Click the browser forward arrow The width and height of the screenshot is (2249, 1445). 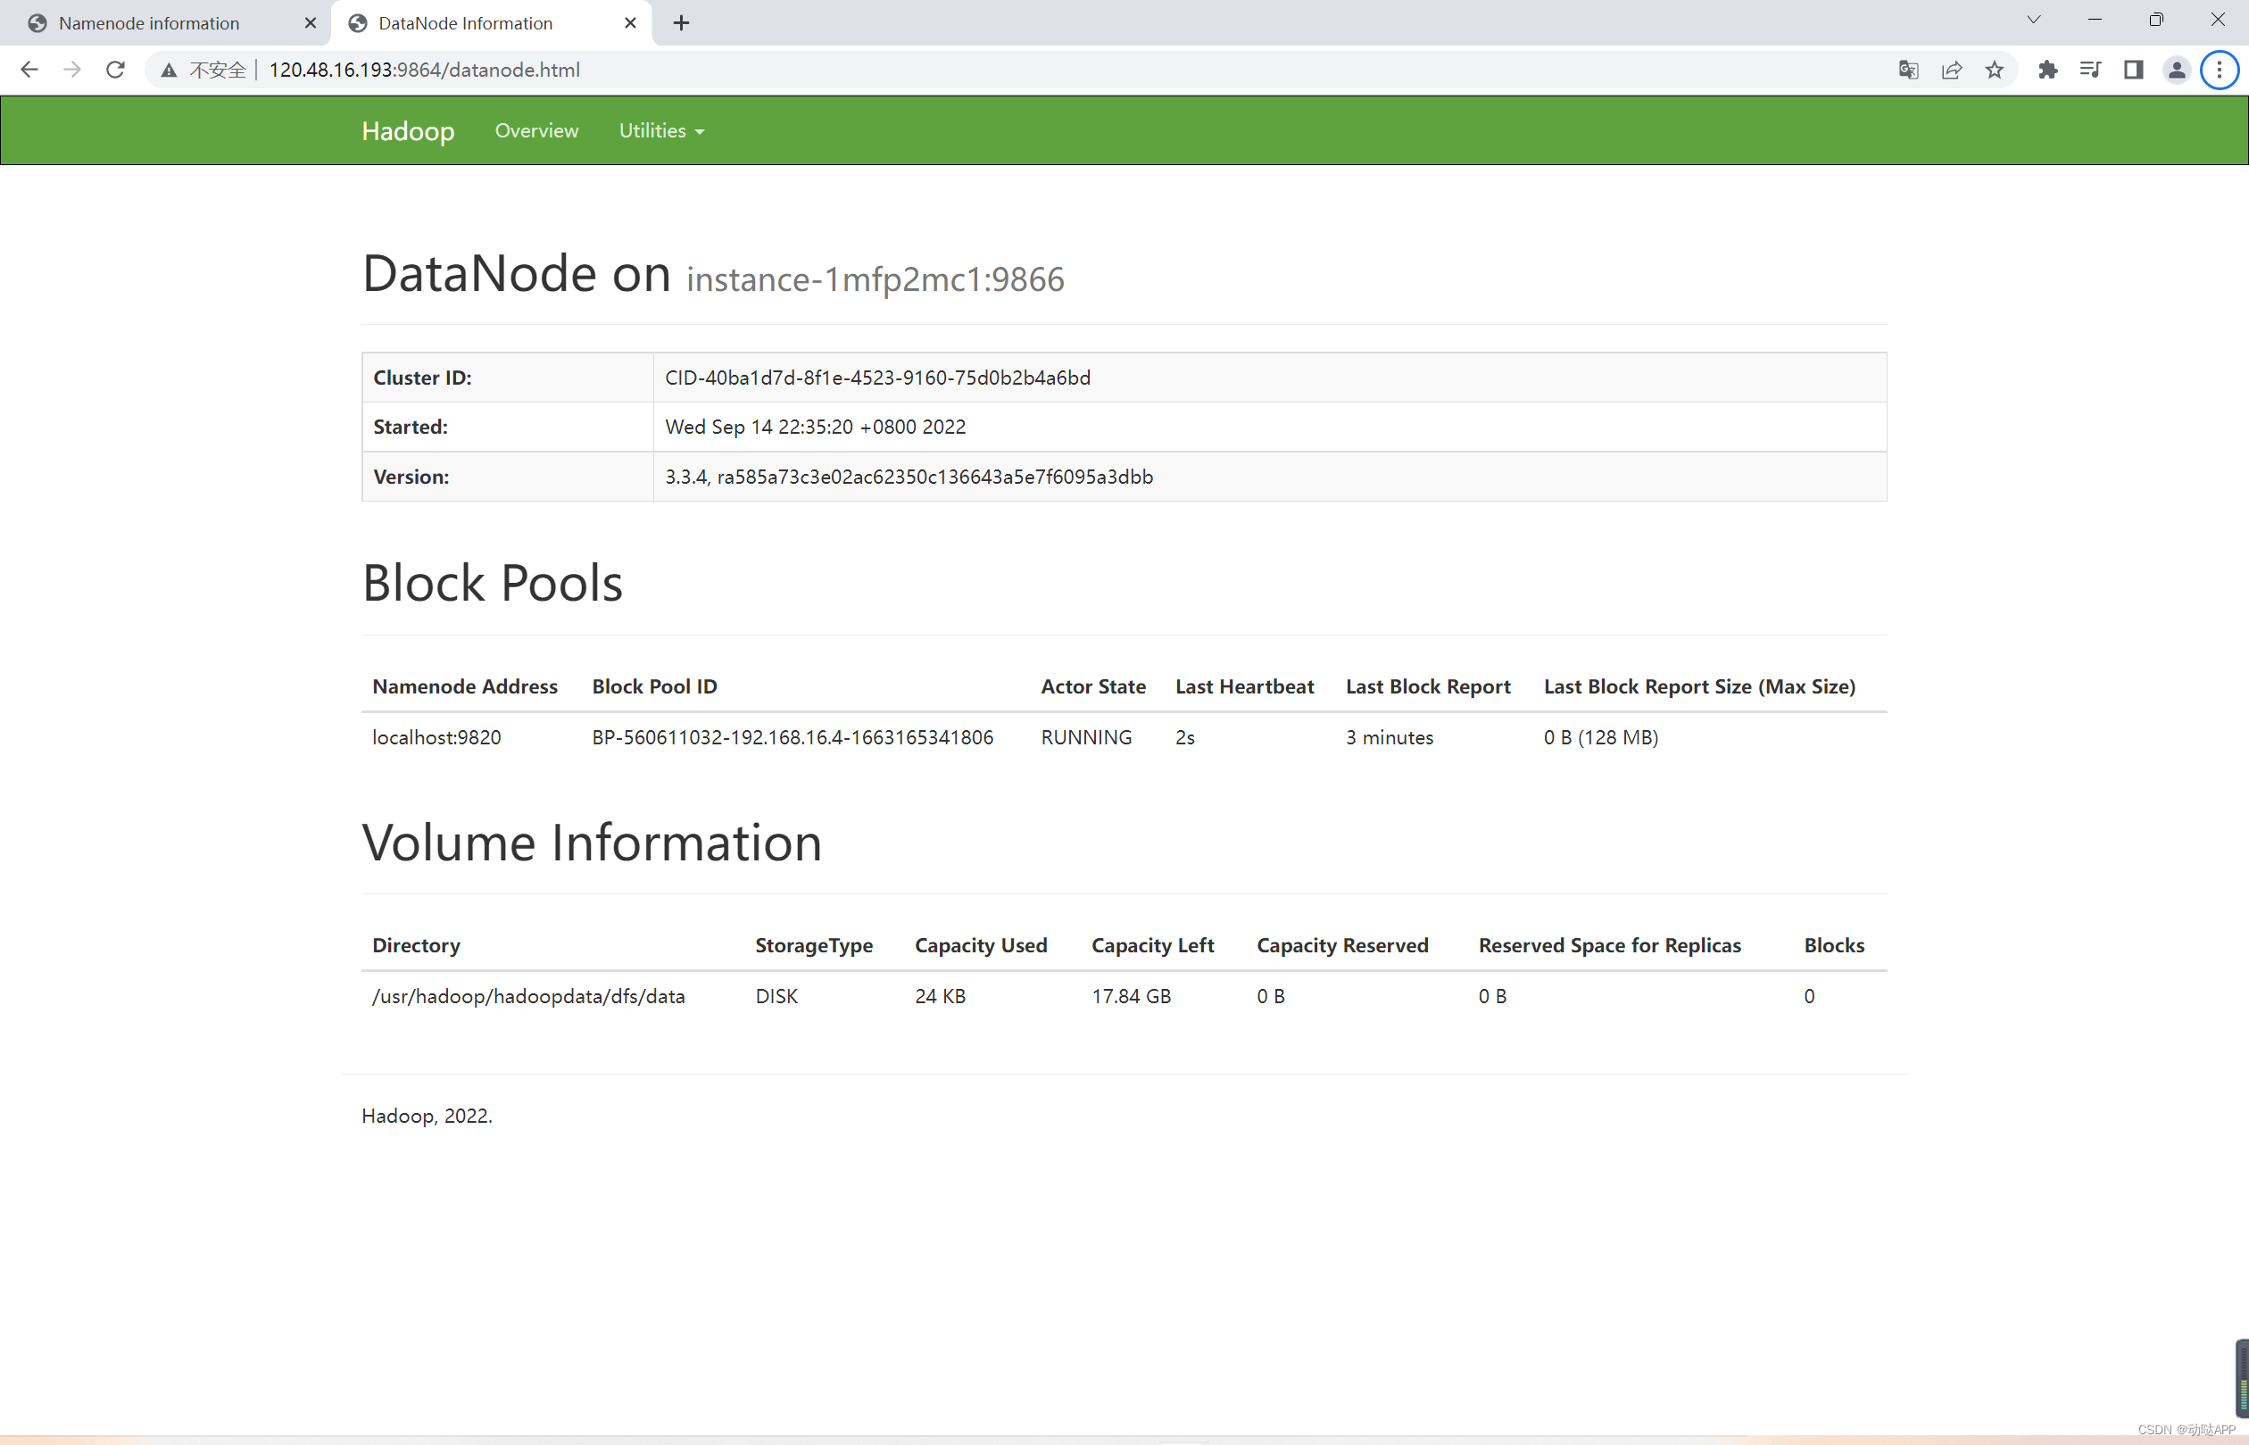pyautogui.click(x=72, y=70)
